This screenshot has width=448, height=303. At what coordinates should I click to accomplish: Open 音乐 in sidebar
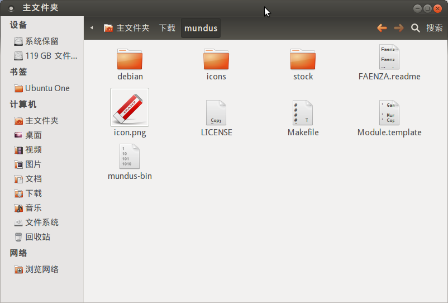(42, 208)
